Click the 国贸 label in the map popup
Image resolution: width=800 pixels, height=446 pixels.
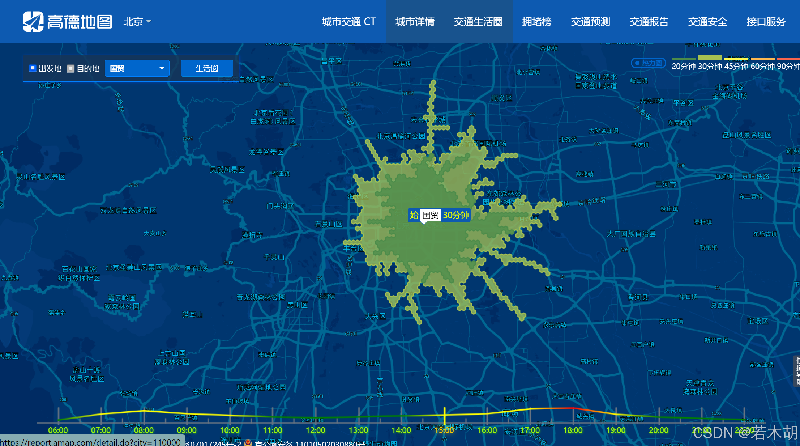coord(430,215)
